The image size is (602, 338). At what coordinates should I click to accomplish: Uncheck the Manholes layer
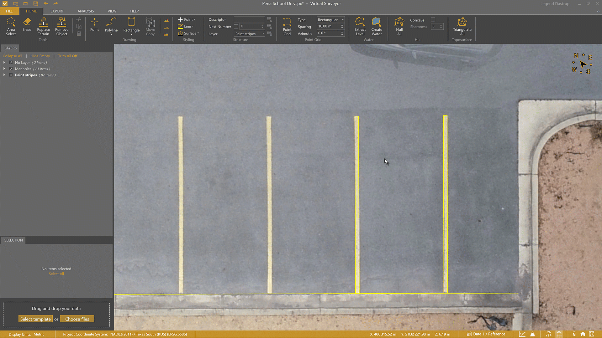pos(11,69)
